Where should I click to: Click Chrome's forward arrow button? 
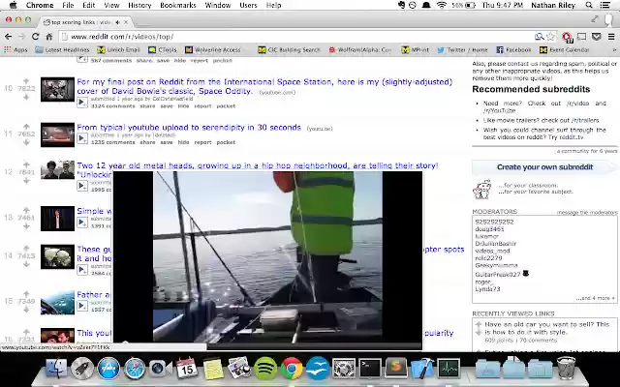[21, 37]
